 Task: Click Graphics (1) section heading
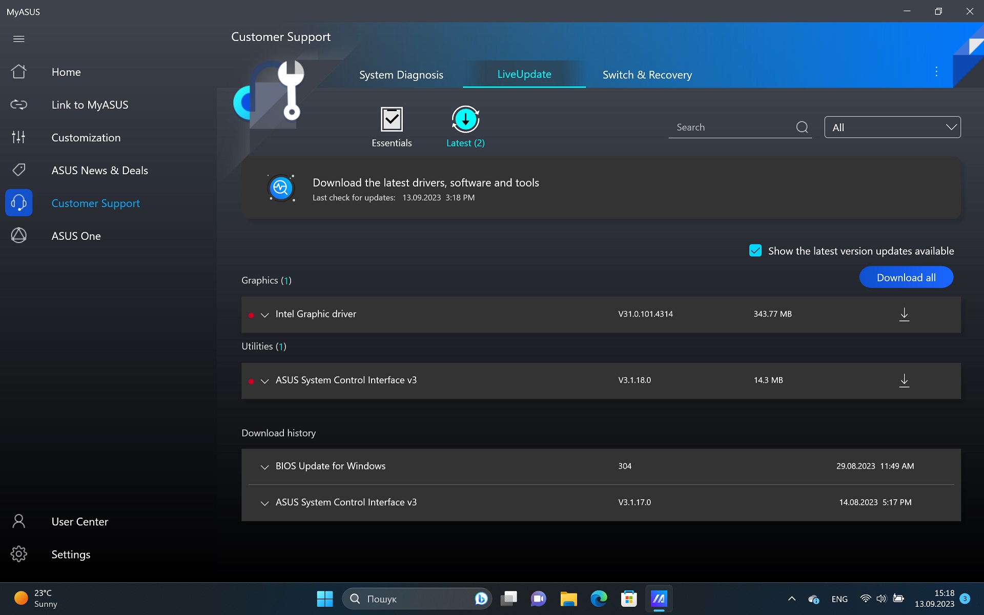point(266,280)
